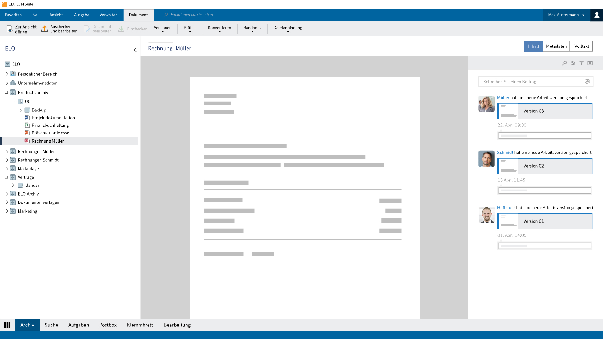This screenshot has height=339, width=603.
Task: Open the feed filter icon
Action: point(582,63)
